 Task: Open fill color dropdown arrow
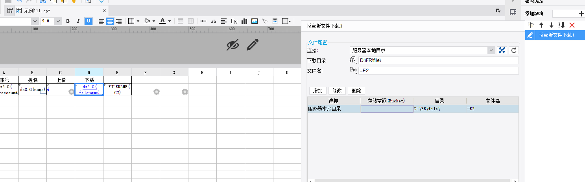pos(154,21)
